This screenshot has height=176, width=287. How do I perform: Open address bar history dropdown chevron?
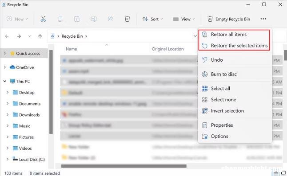tap(195, 36)
